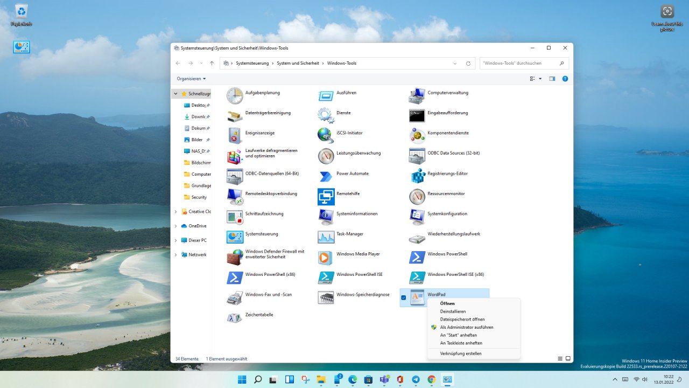Go up one folder level

[212, 64]
